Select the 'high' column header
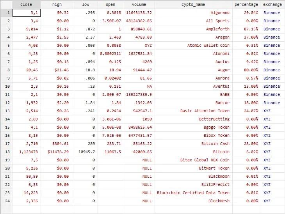The height and width of the screenshot is (214, 285). [57, 4]
